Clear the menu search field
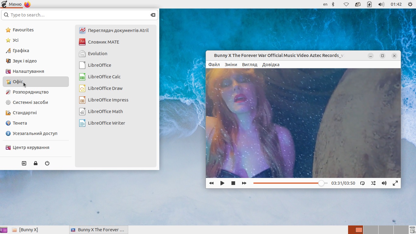This screenshot has height=234, width=416. [153, 15]
